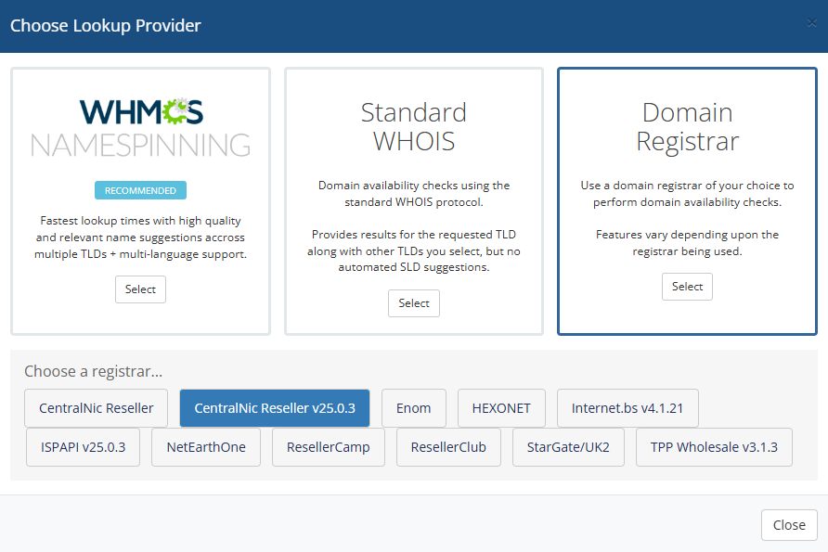This screenshot has width=828, height=552.
Task: Choose Internet.bs v4.1.21 registrar
Action: [x=627, y=408]
